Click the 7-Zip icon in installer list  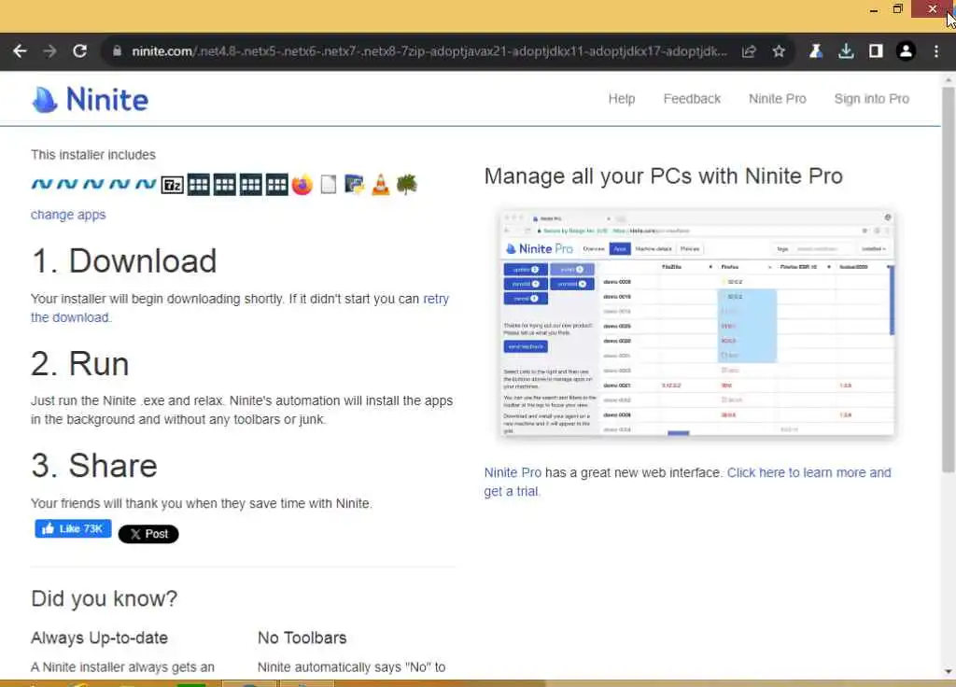pos(172,185)
